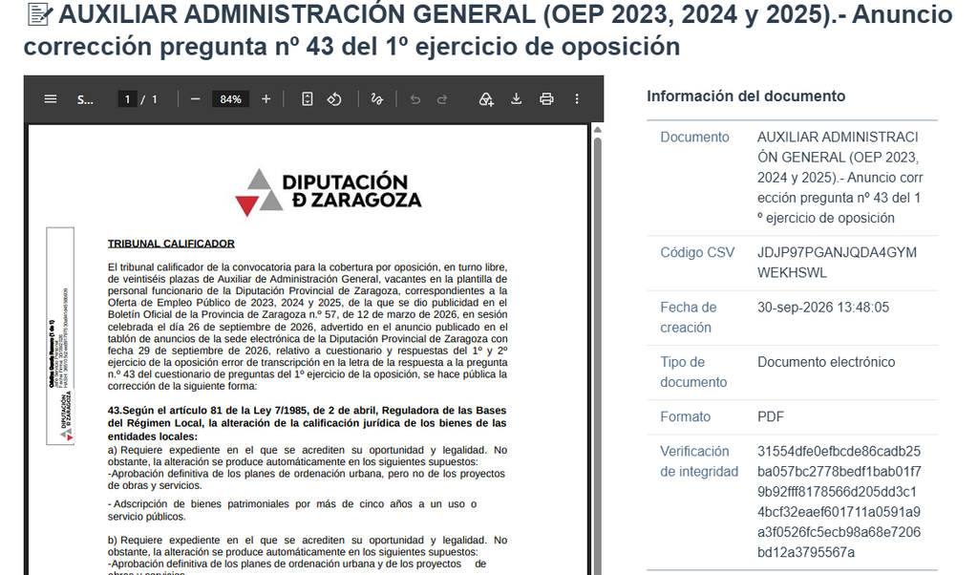Click the Diputación de Zaragoza logo
978x575 pixels.
(x=329, y=191)
